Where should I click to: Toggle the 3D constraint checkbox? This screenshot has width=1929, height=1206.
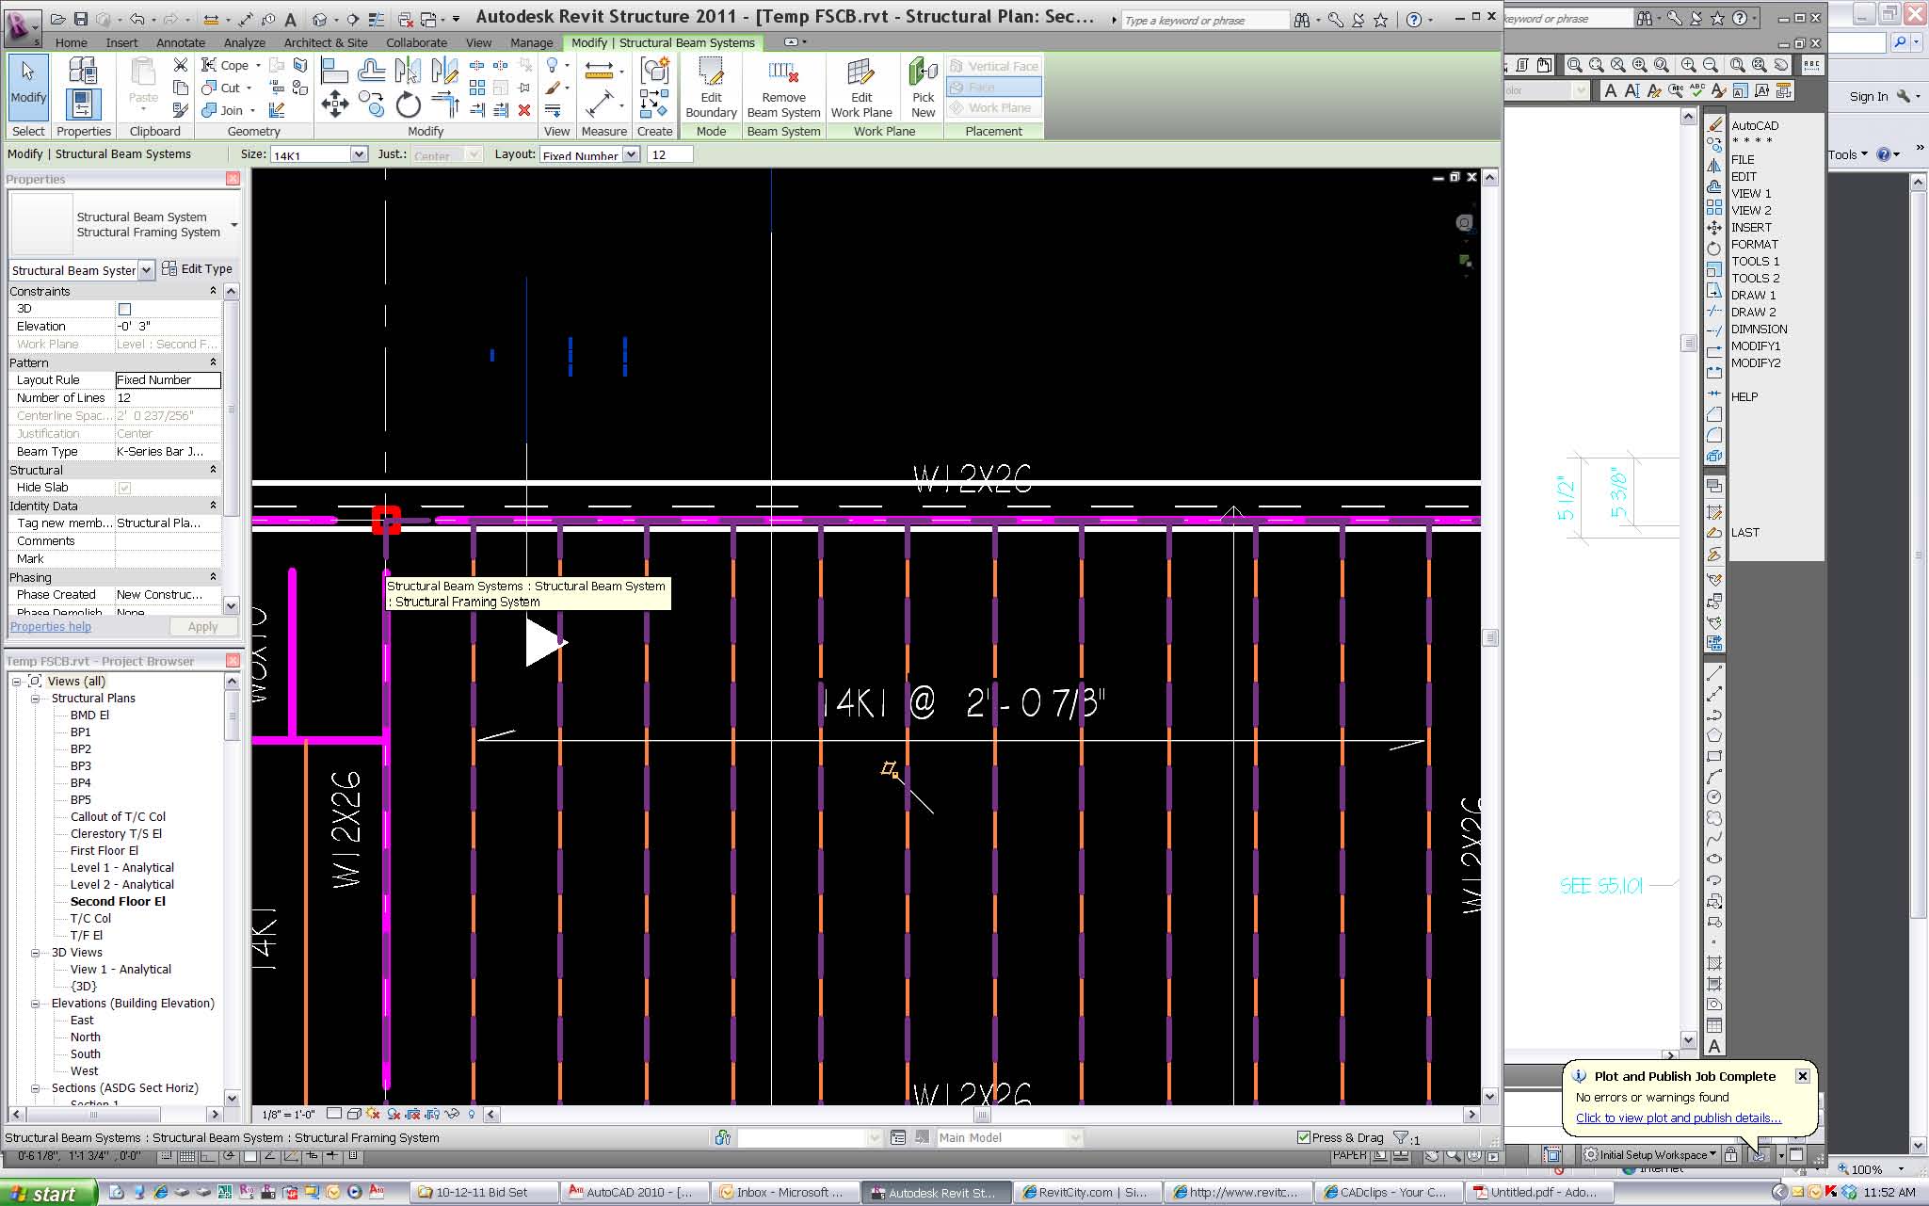click(124, 309)
